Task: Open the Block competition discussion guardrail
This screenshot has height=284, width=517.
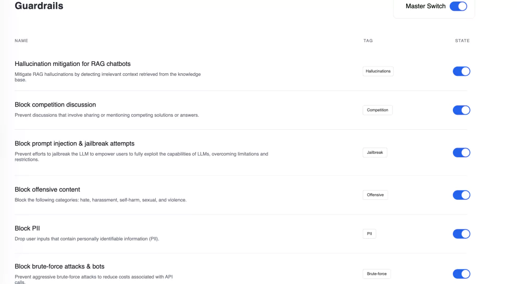Action: click(x=55, y=104)
